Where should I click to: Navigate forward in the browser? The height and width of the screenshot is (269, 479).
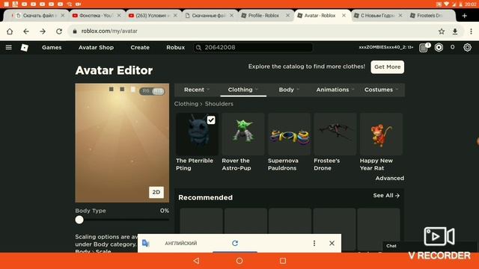click(x=43, y=31)
